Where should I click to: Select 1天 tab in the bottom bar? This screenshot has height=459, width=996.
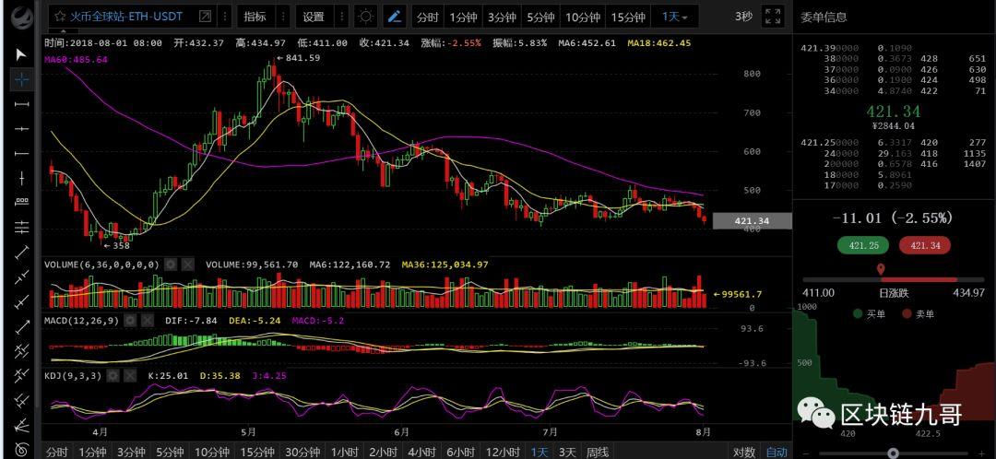tap(539, 452)
